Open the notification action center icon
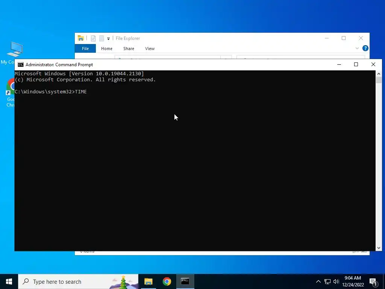Image resolution: width=385 pixels, height=289 pixels. click(373, 282)
